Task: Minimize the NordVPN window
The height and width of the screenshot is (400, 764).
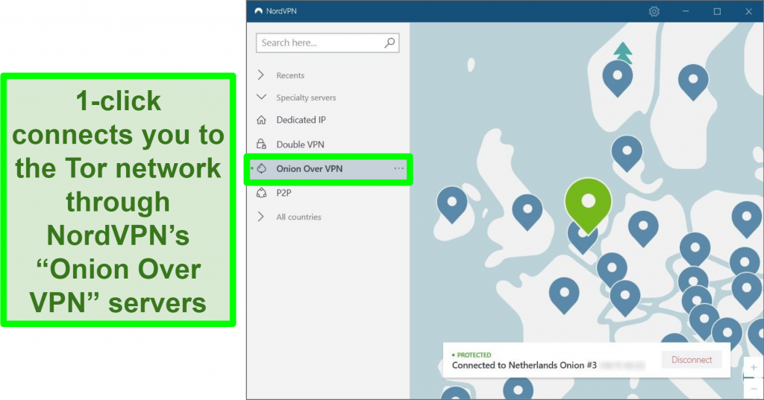Action: 686,11
